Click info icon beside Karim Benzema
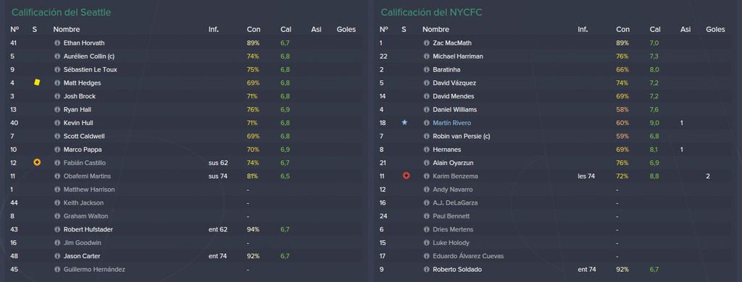Screen dimensions: 742x282 pos(427,176)
